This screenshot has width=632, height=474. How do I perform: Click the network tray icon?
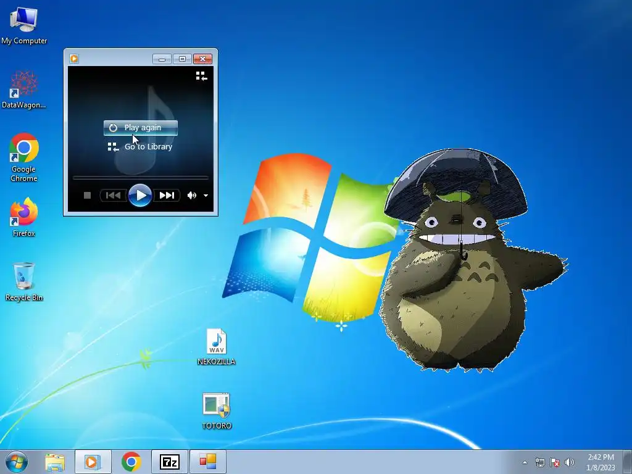coord(539,462)
